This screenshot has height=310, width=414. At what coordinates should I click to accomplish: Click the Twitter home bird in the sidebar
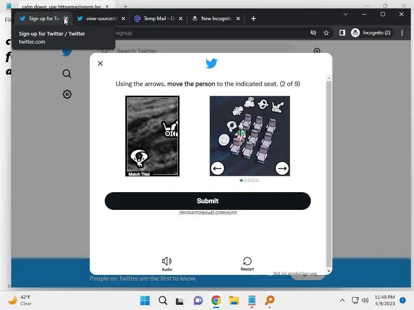click(x=67, y=52)
